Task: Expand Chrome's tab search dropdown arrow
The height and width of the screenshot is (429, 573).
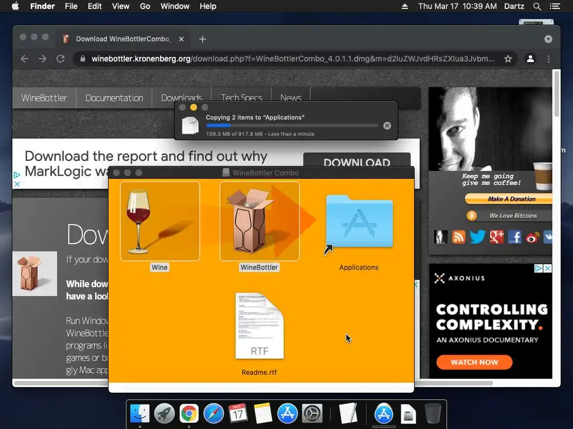Action: click(x=548, y=39)
